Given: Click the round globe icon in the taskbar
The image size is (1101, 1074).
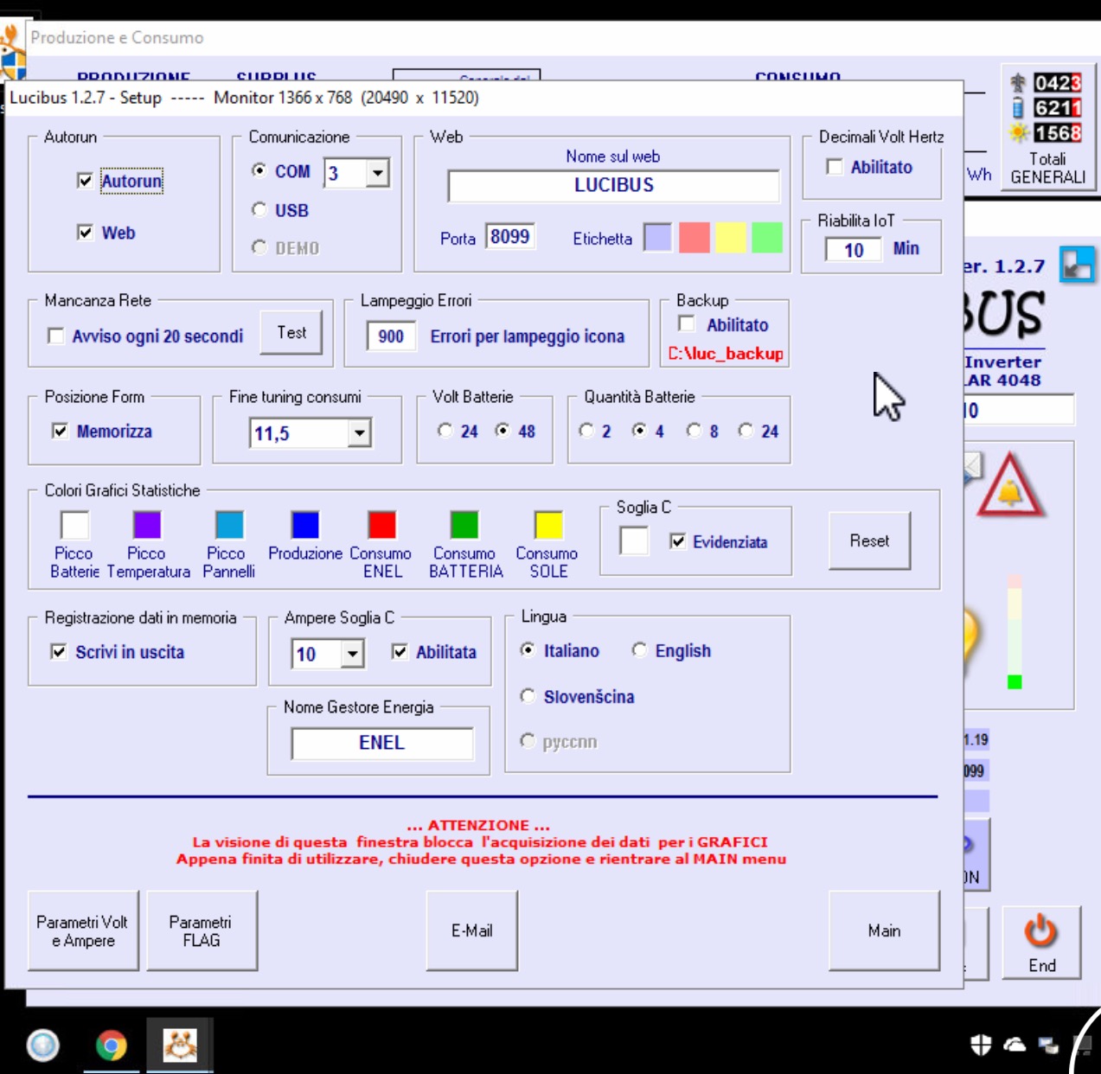Looking at the screenshot, I should (43, 1045).
